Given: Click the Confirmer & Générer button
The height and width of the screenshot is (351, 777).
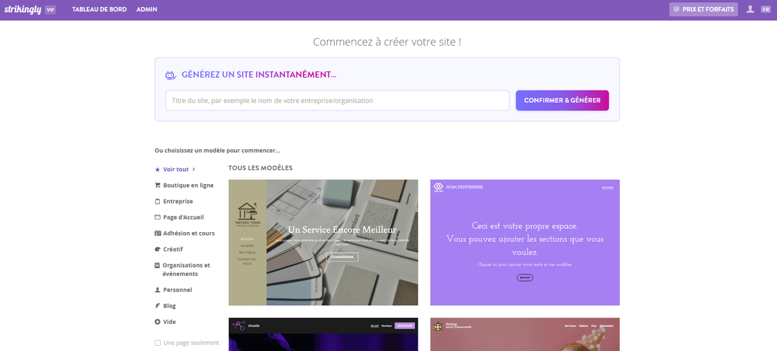Looking at the screenshot, I should [x=562, y=100].
